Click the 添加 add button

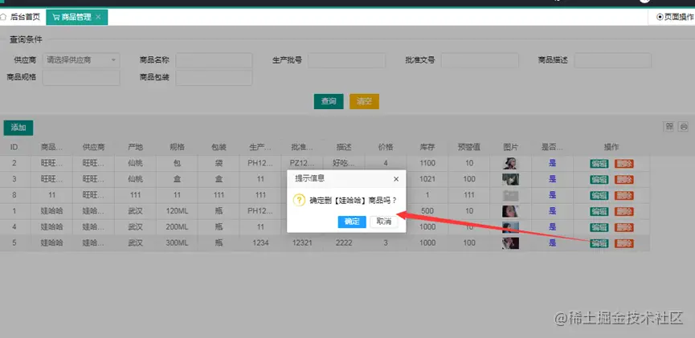[18, 128]
